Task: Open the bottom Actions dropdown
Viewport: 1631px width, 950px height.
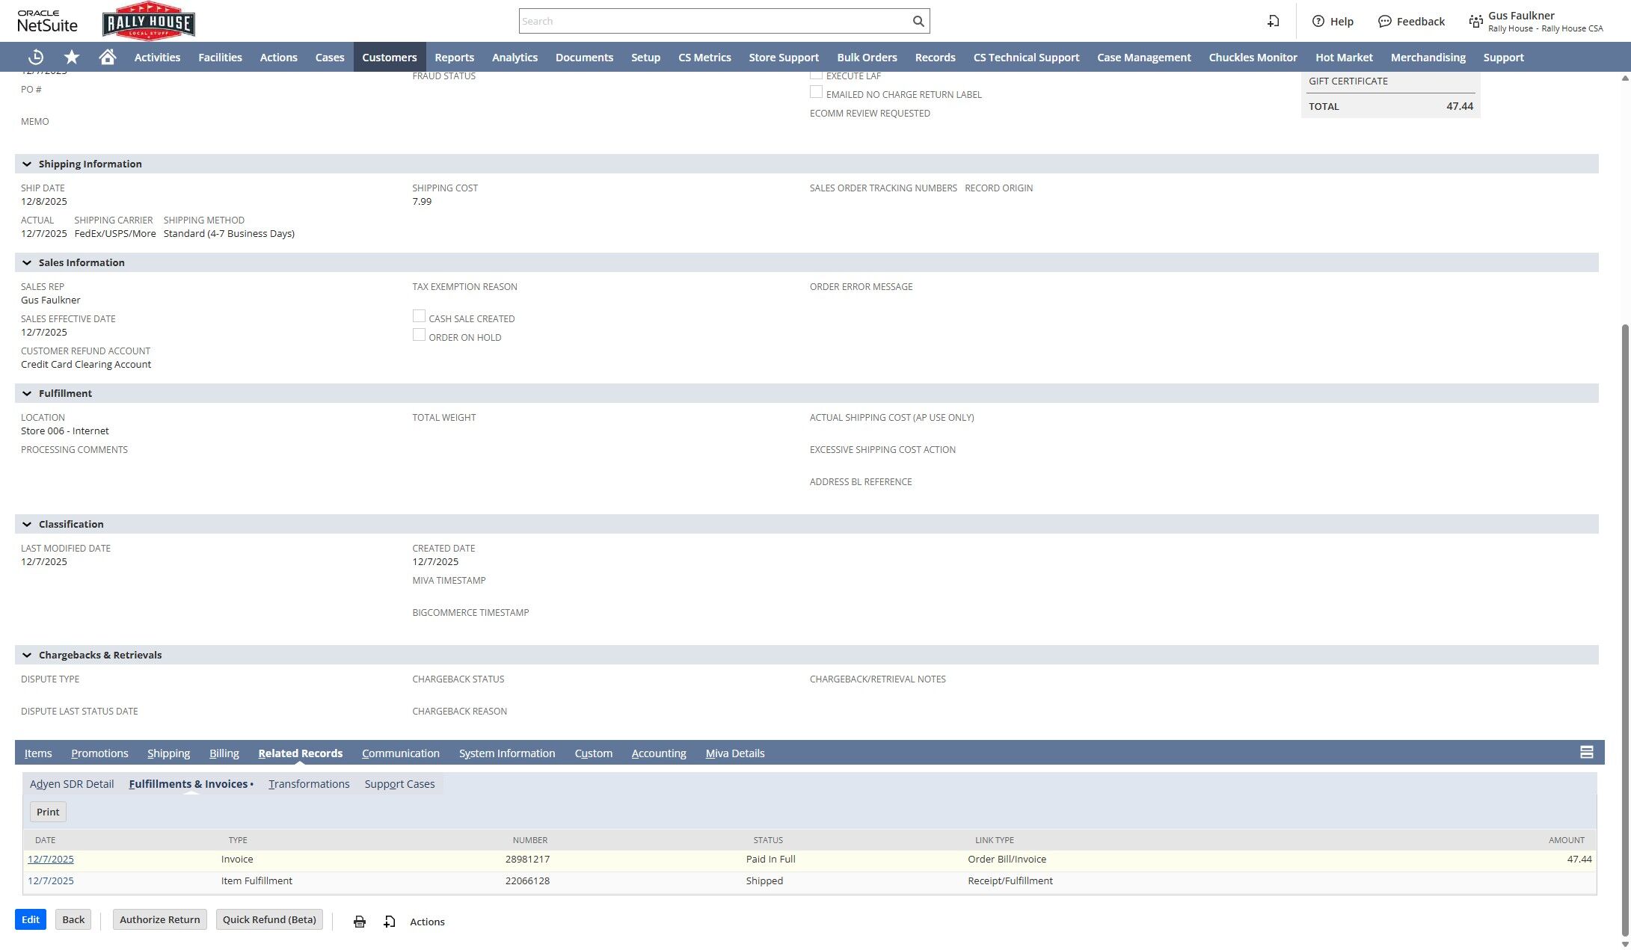Action: tap(427, 922)
